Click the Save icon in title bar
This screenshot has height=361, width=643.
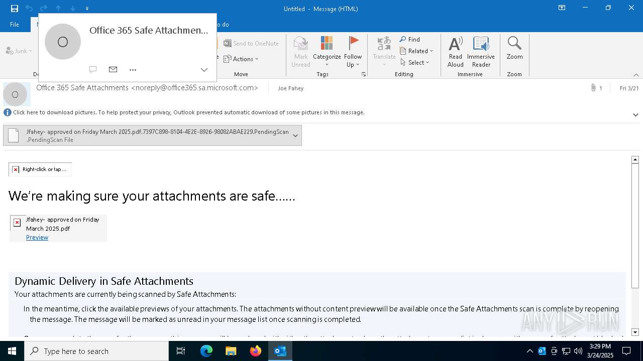(x=15, y=8)
